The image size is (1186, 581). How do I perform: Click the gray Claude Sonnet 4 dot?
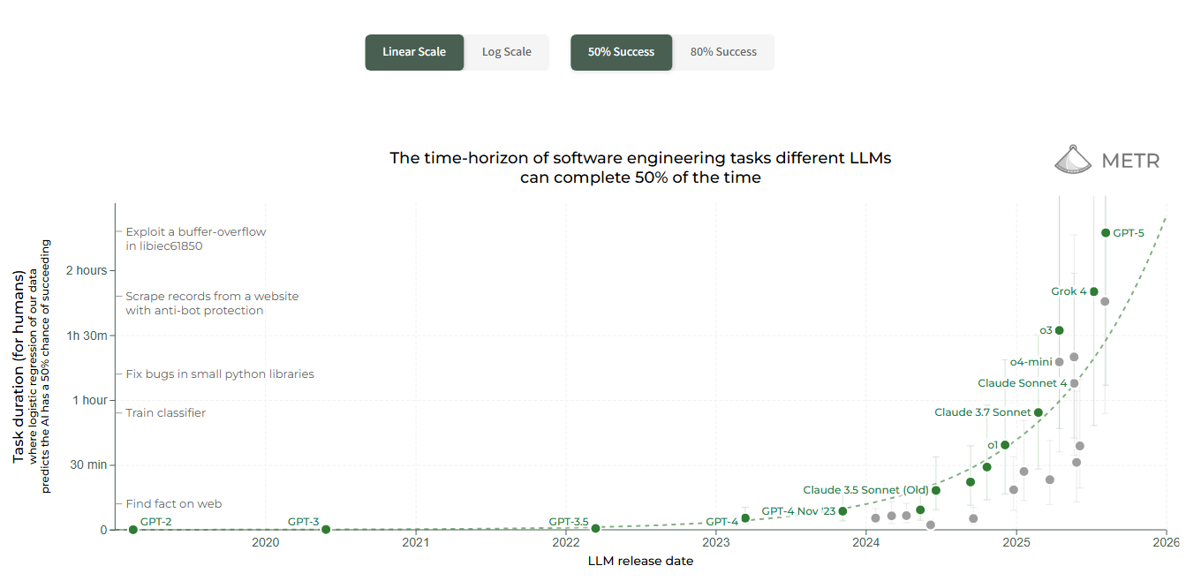(1074, 383)
